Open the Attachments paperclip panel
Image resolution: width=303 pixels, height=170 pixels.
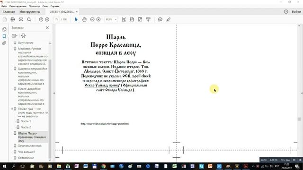[4, 43]
